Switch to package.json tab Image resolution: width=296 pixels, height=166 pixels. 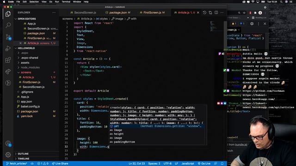point(118,12)
